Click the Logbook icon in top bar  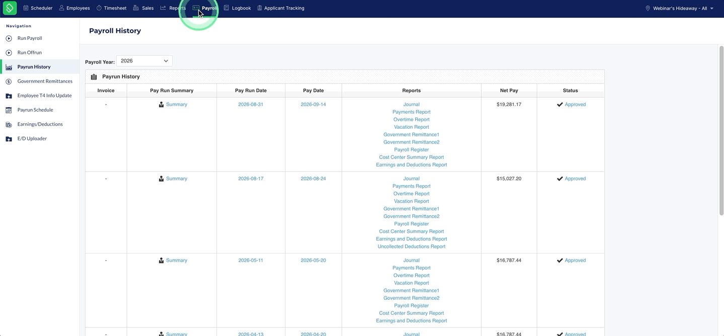coord(226,8)
